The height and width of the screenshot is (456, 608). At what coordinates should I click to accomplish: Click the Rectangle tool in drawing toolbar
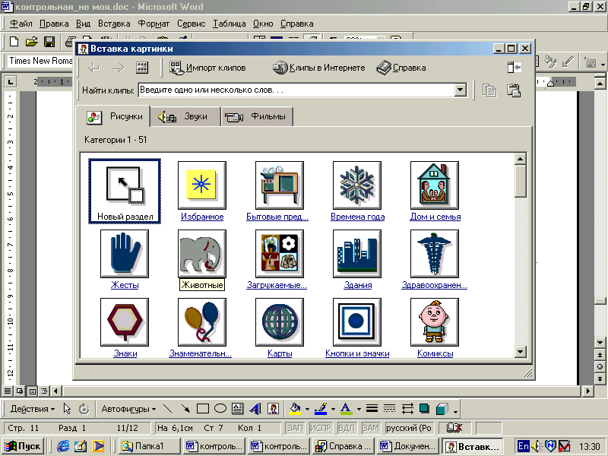(x=203, y=409)
